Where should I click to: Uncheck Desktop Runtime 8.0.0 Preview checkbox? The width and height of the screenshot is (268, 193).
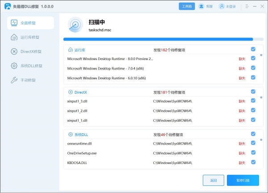click(x=253, y=58)
